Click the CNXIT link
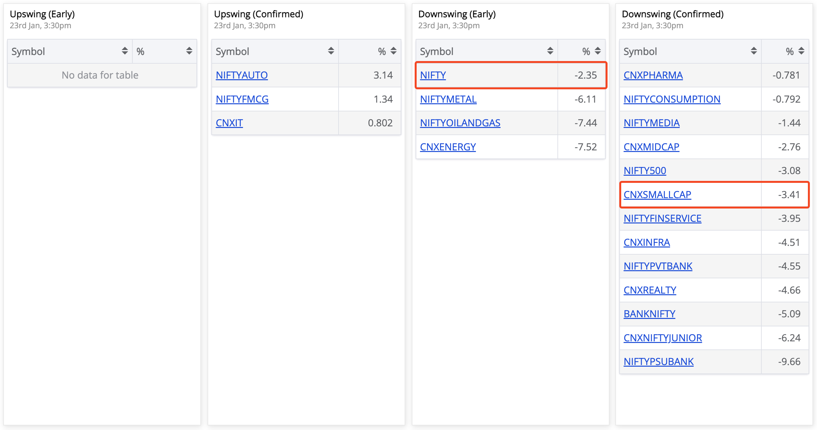Viewport: 817px width, 430px height. pos(229,123)
